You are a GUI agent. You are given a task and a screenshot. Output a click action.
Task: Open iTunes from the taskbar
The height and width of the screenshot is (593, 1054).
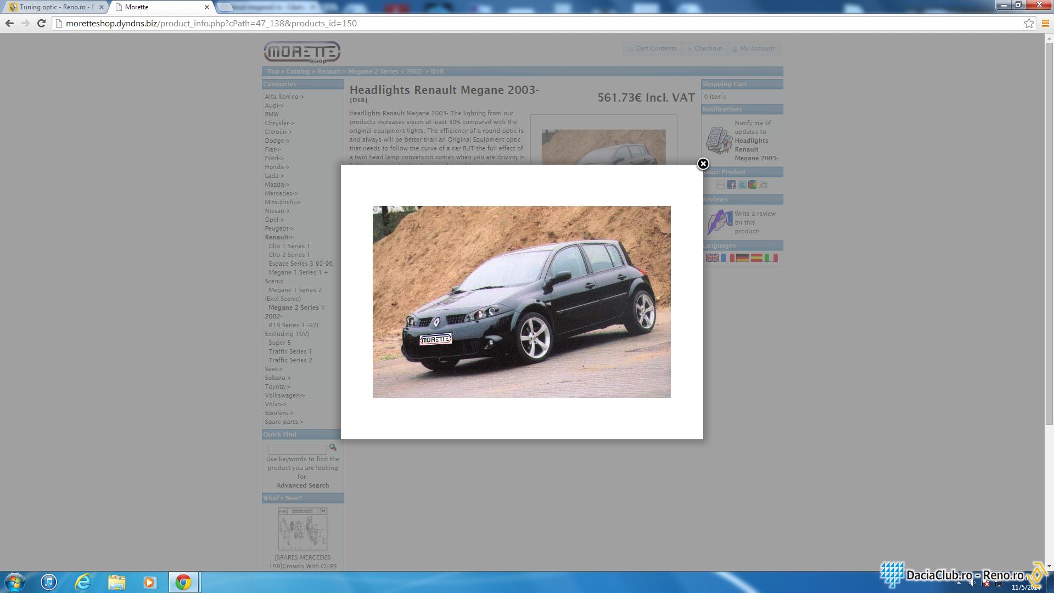pos(49,582)
